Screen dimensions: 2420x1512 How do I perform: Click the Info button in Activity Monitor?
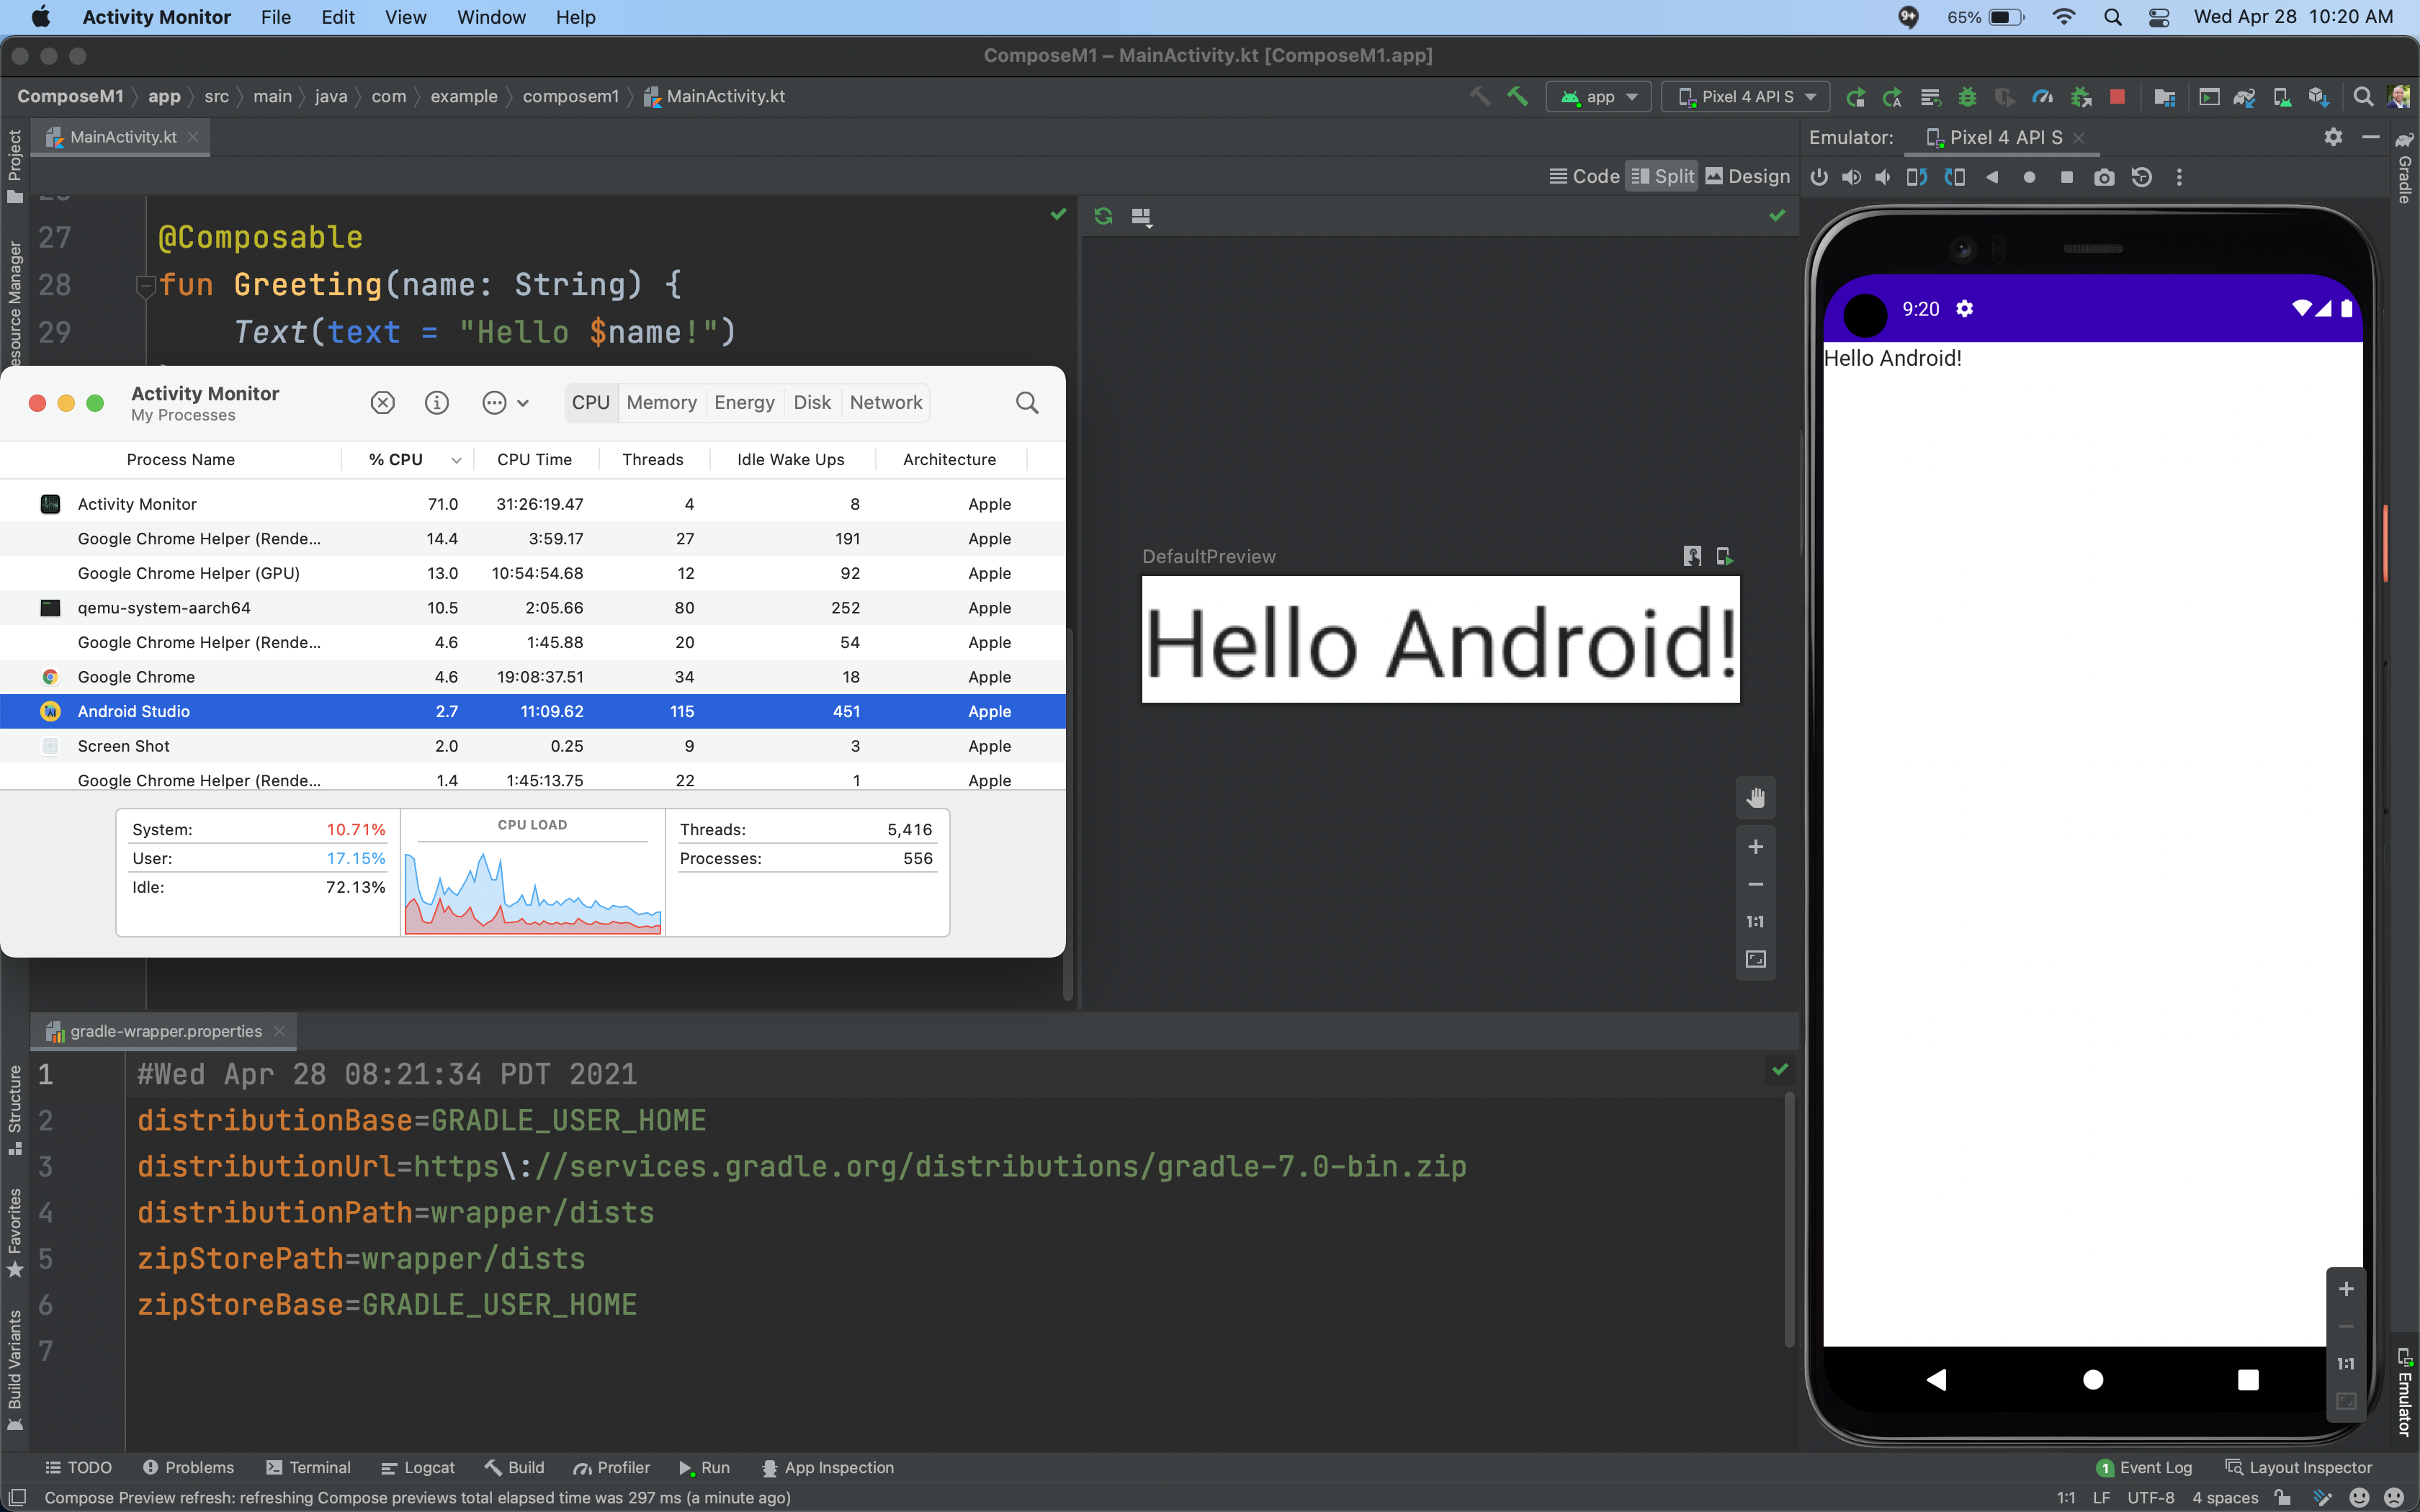coord(436,402)
